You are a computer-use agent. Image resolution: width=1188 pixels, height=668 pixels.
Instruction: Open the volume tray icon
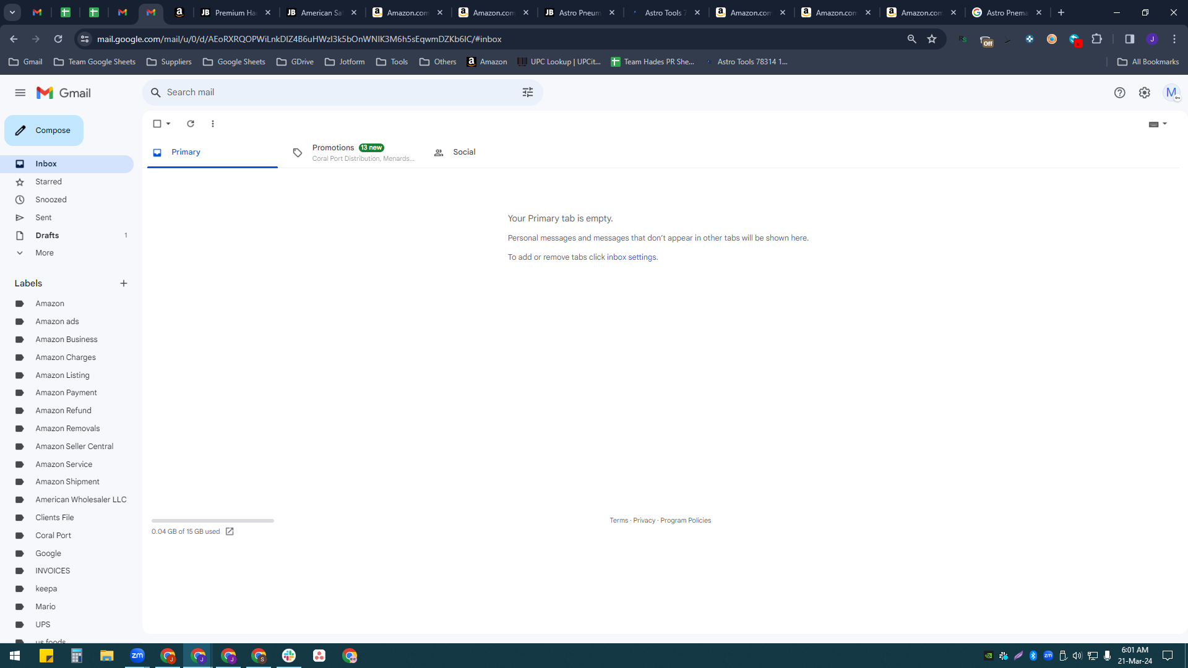1077,656
